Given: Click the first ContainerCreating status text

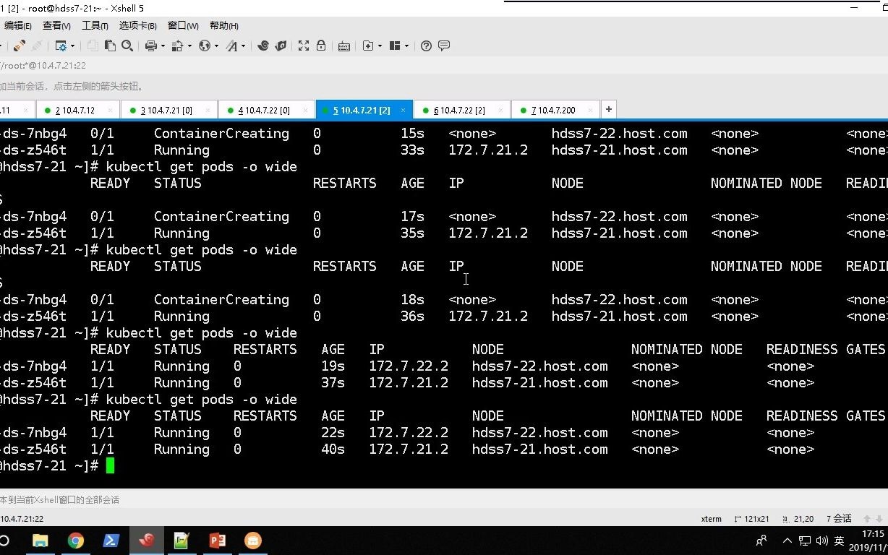Looking at the screenshot, I should [221, 134].
